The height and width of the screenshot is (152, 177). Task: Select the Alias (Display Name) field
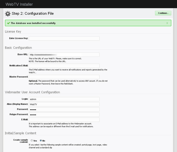(x=64, y=104)
